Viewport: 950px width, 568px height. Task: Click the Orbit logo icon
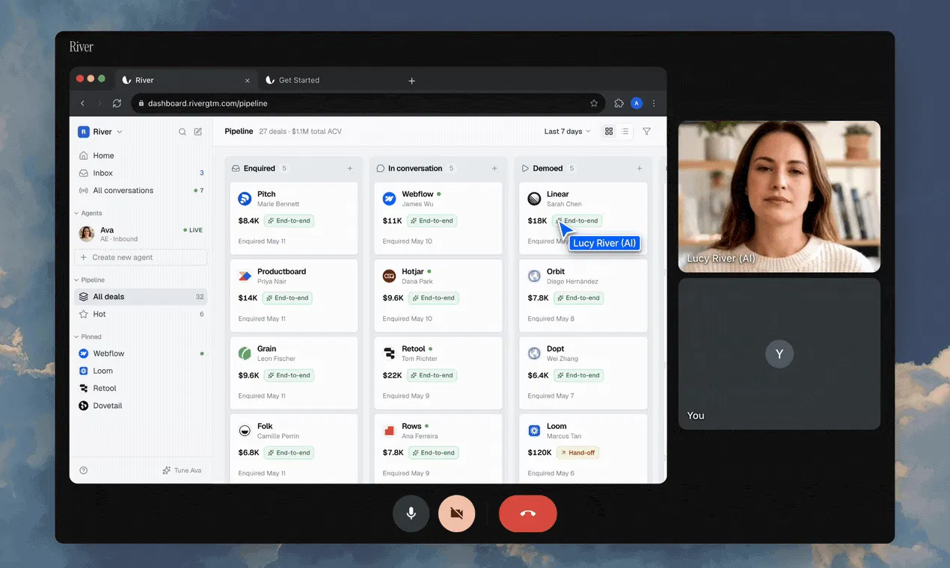[x=534, y=276]
